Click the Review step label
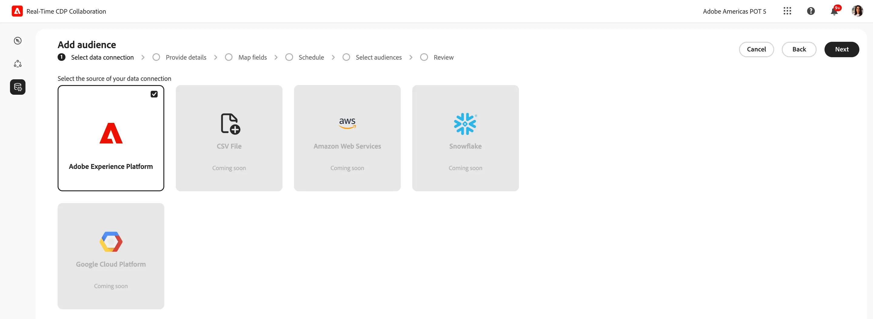Image resolution: width=873 pixels, height=319 pixels. point(443,58)
